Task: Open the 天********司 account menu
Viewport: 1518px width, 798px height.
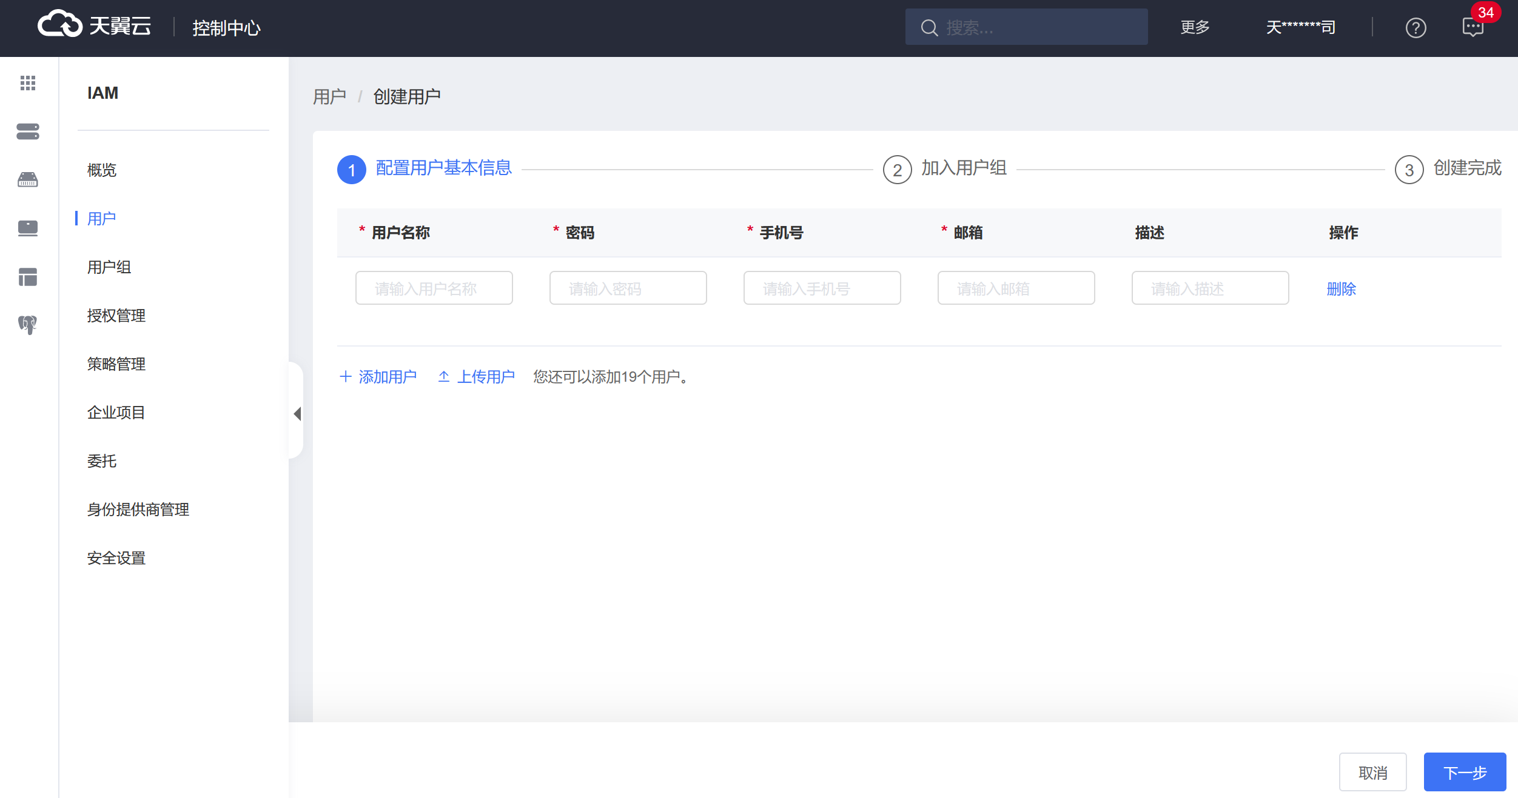Action: tap(1301, 27)
